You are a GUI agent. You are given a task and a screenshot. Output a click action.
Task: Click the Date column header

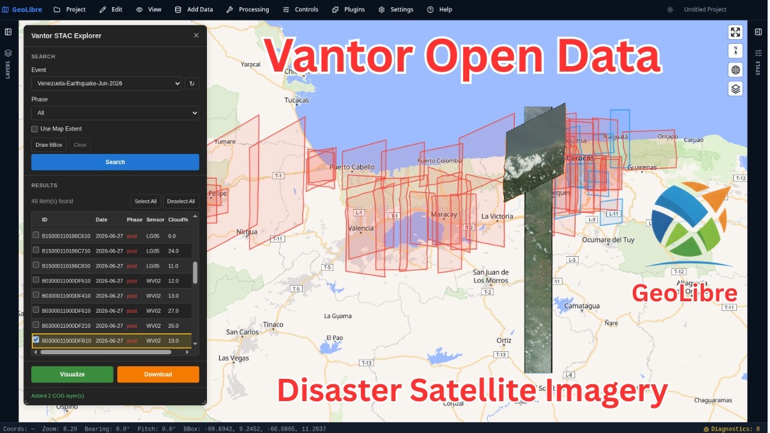click(102, 220)
